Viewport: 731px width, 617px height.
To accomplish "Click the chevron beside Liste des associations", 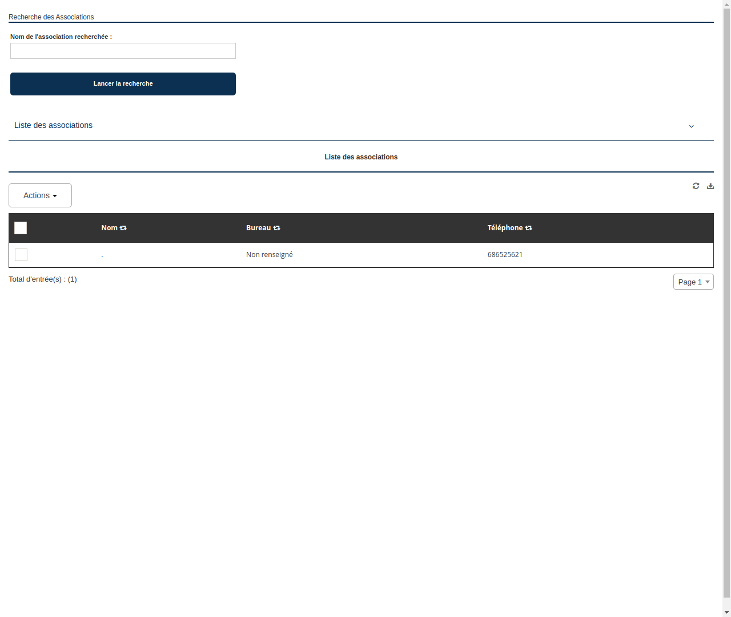I will [x=692, y=126].
